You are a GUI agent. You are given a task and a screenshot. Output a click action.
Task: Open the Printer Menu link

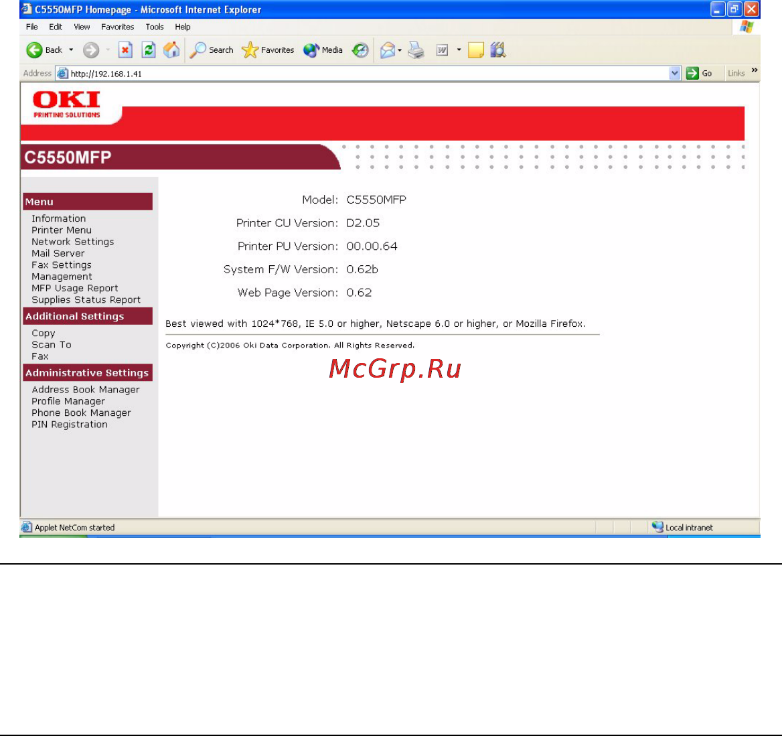tap(62, 230)
